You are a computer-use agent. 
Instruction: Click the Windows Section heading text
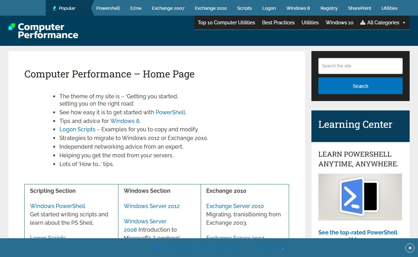point(147,191)
